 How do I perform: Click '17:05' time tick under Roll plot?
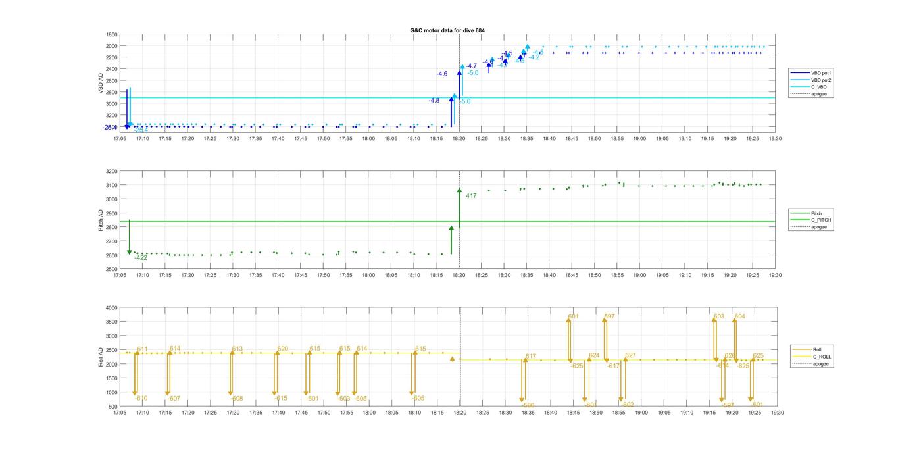[120, 413]
